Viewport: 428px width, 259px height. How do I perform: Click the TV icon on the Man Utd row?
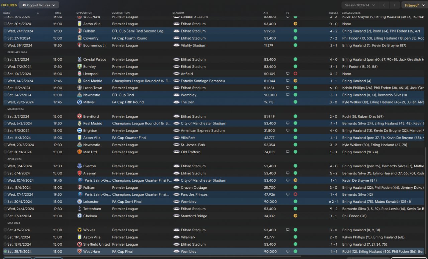[x=288, y=152]
